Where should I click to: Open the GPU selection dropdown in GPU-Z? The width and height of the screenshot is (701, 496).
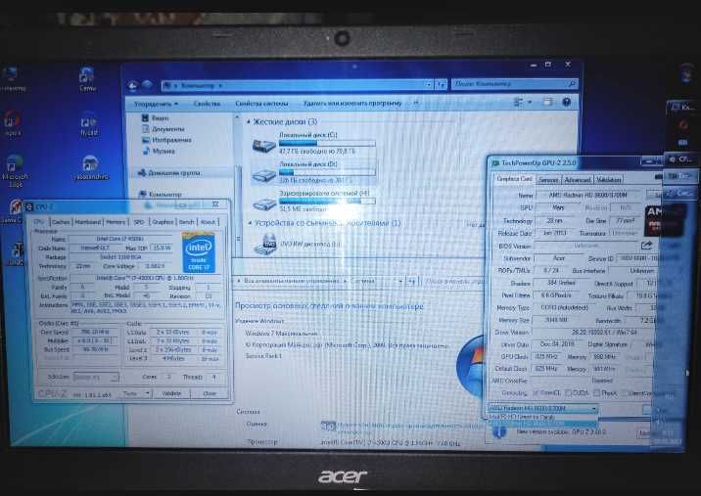(542, 408)
